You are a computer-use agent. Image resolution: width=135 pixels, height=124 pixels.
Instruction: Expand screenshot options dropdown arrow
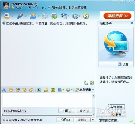click(x=63, y=90)
